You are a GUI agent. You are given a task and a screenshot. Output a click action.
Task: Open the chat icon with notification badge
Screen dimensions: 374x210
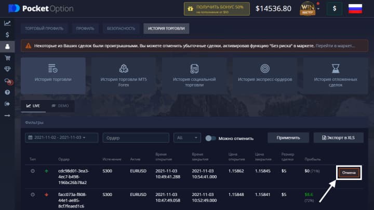[x=7, y=81]
